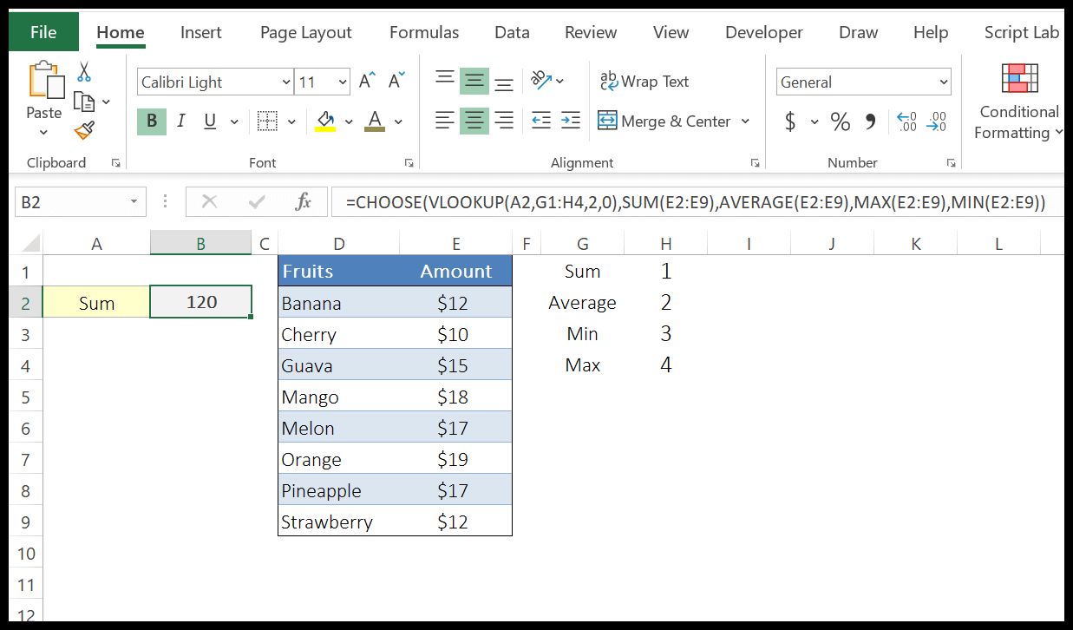Screen dimensions: 1073x630
Task: Switch to the Formulas ribbon tab
Action: [423, 32]
